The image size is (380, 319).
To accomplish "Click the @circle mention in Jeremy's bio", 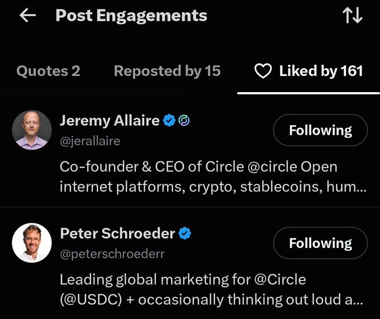I will coord(272,166).
